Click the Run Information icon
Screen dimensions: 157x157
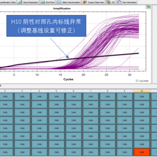[119, 2]
